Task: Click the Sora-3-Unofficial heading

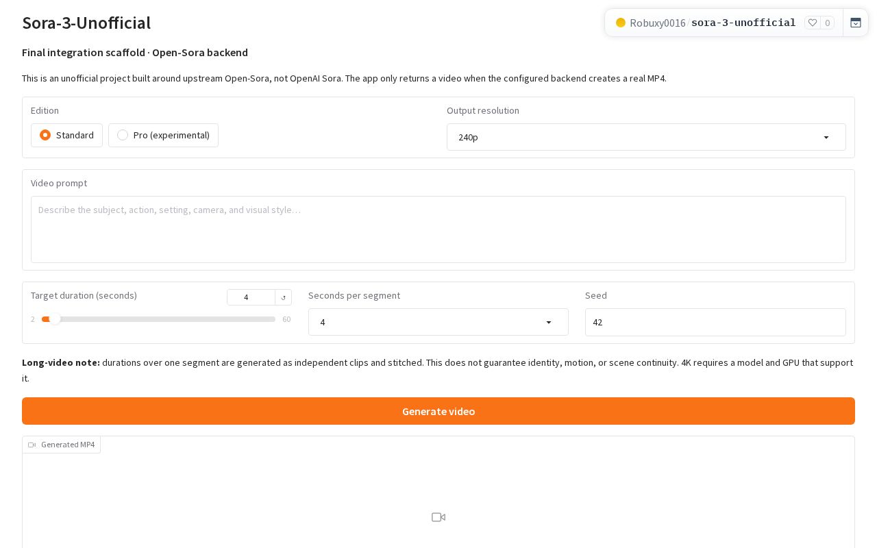Action: pos(86,23)
